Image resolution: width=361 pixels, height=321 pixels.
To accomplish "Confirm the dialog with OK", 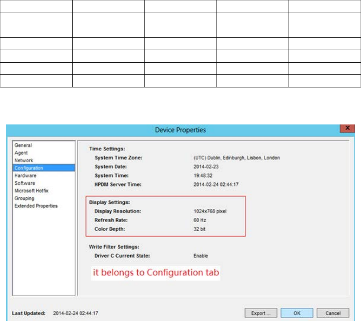I will (297, 313).
